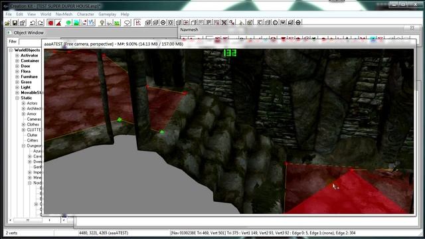Open the Help menu
The height and width of the screenshot is (239, 425).
[125, 14]
